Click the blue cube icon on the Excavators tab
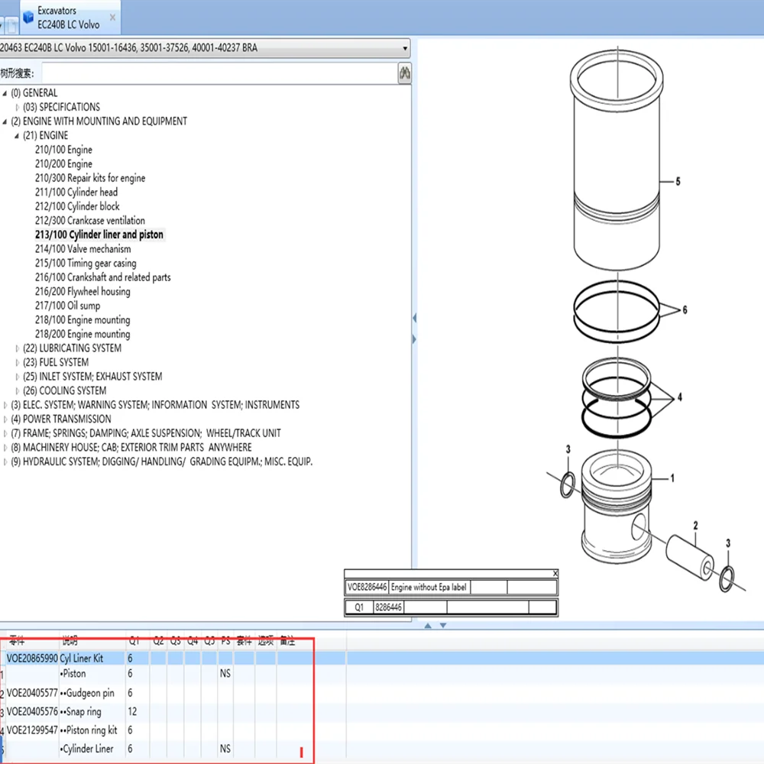The width and height of the screenshot is (764, 764). [28, 17]
